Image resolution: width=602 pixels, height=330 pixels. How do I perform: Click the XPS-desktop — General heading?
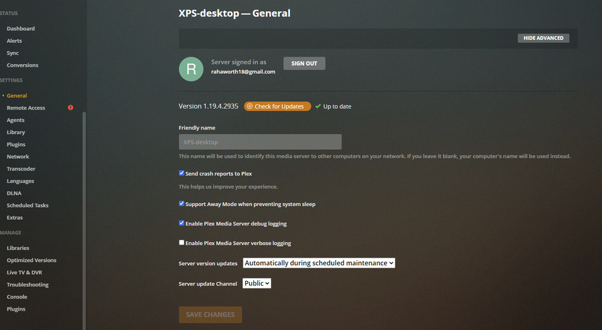[234, 13]
